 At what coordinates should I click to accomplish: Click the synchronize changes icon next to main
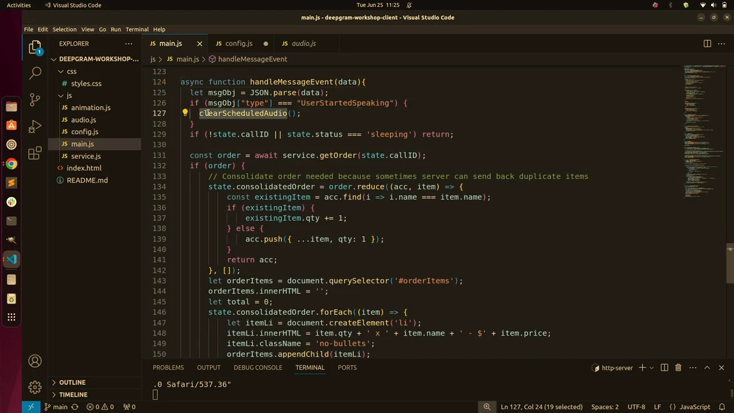pyautogui.click(x=75, y=407)
